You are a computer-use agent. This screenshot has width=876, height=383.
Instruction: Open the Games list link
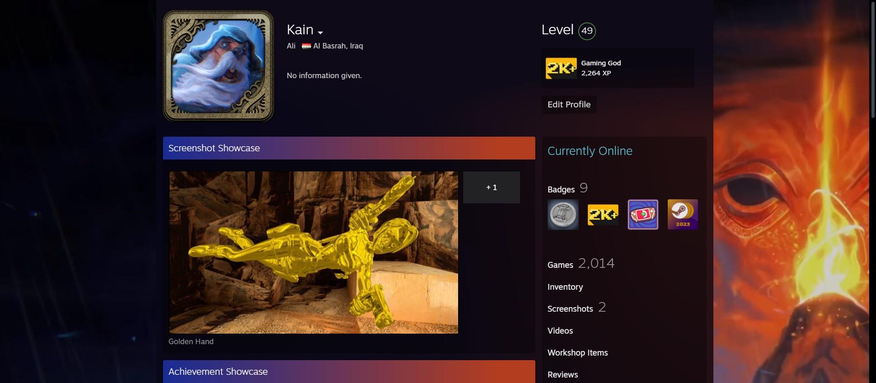pyautogui.click(x=560, y=265)
